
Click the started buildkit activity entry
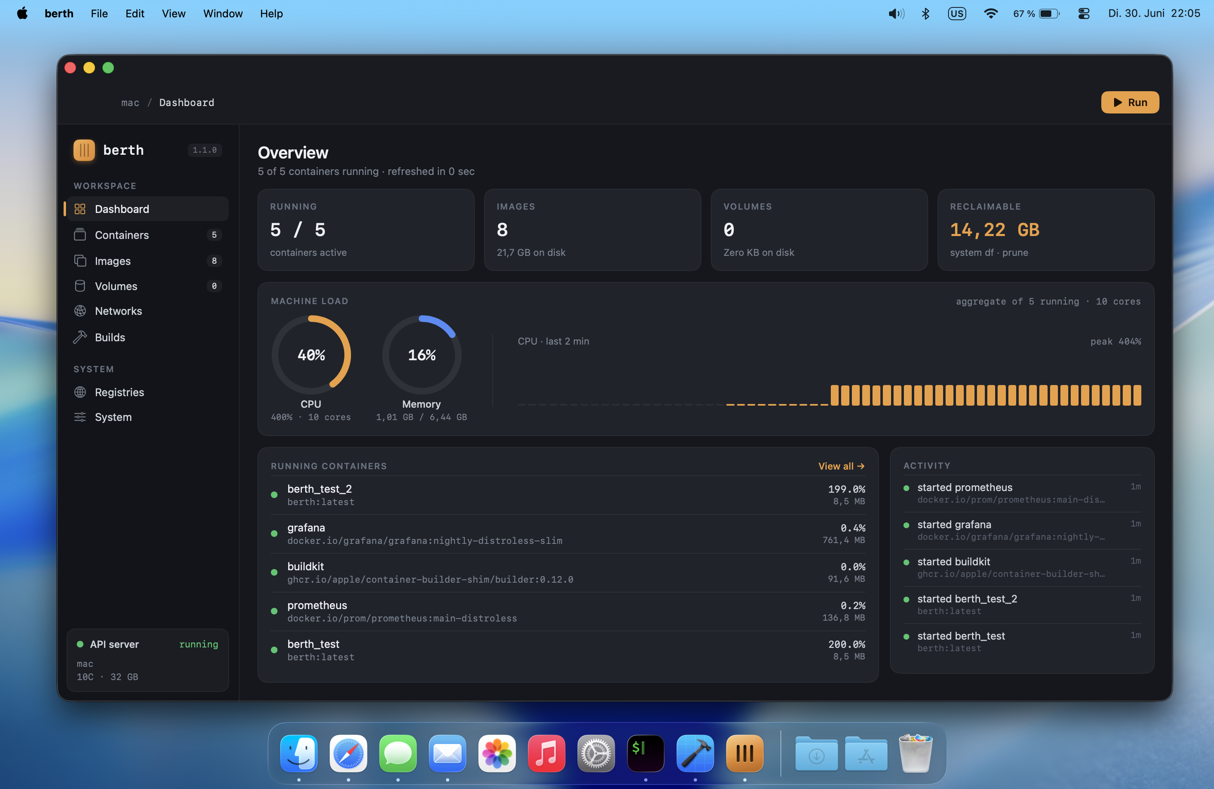click(x=1022, y=567)
